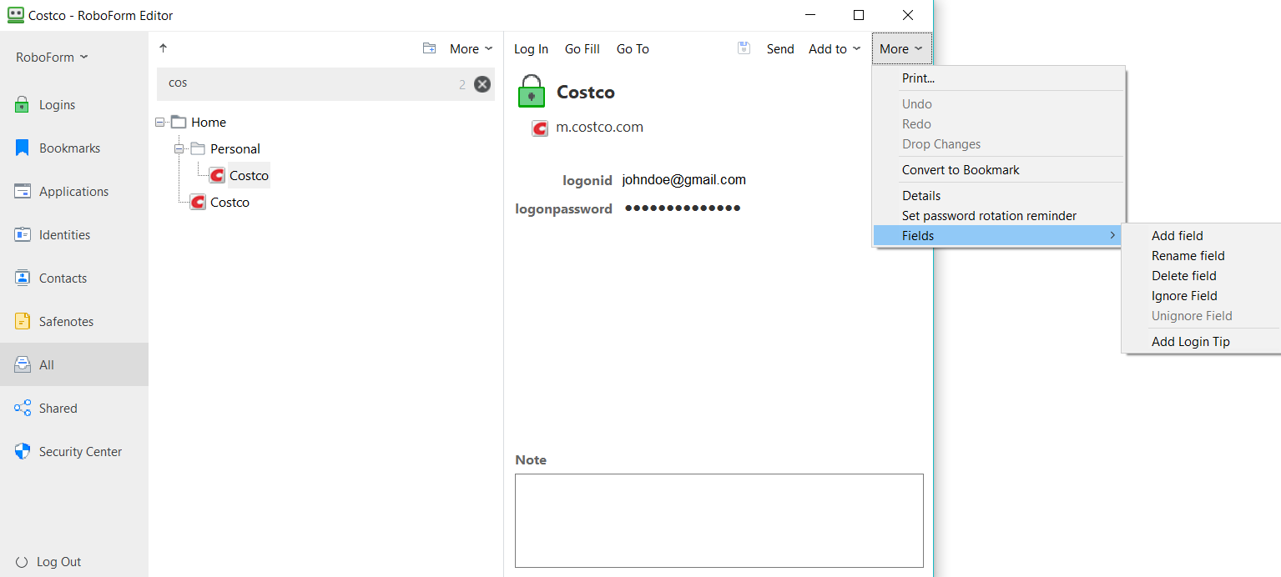Open the Identities sidebar icon
Screen dimensions: 1281x577
23,235
